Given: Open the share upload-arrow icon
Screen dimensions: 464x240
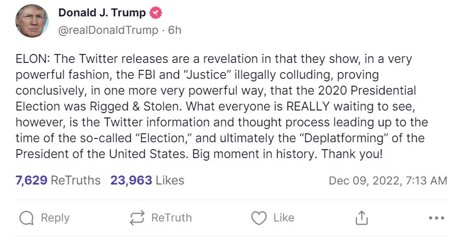Looking at the screenshot, I should coord(361,218).
